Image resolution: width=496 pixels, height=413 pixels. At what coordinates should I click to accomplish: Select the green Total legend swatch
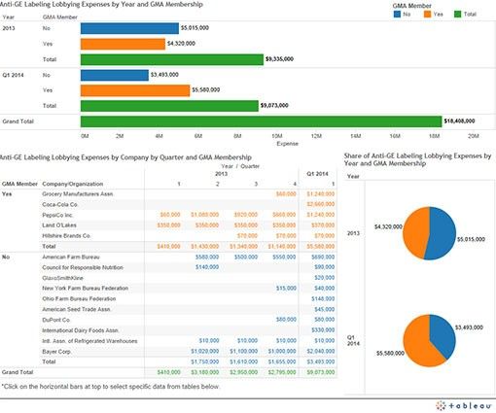[458, 15]
